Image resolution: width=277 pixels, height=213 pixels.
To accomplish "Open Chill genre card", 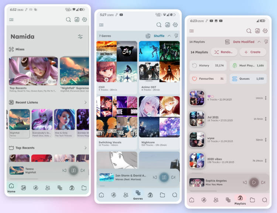I will (117, 67).
